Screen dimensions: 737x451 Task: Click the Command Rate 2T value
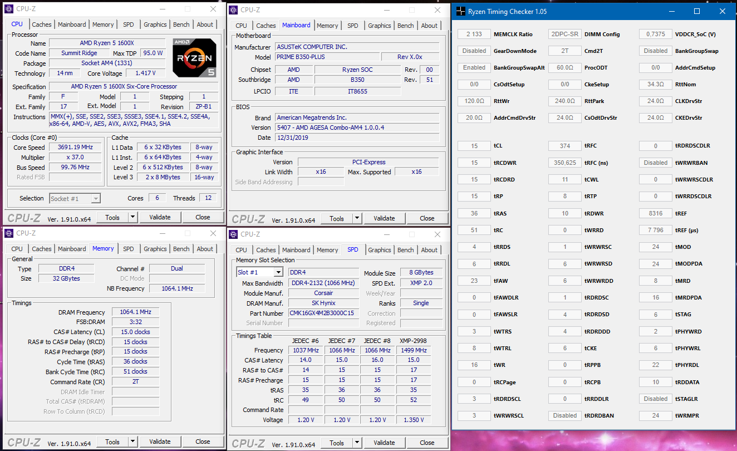tap(135, 382)
